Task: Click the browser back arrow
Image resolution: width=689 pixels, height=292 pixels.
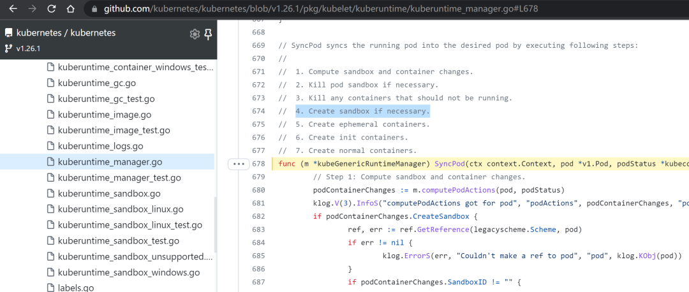Action: (13, 9)
